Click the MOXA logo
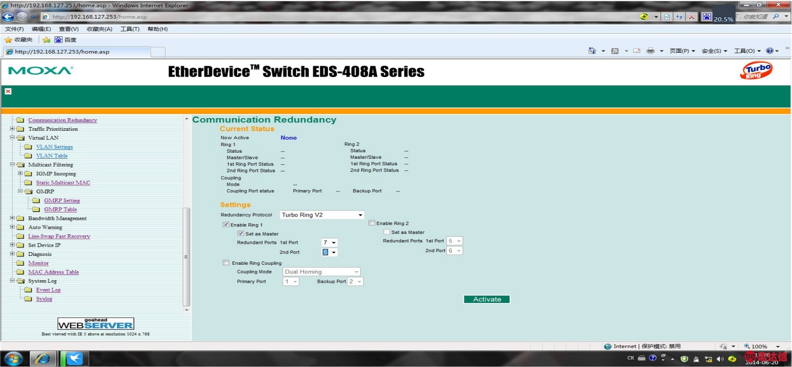Image resolution: width=792 pixels, height=367 pixels. [x=41, y=71]
